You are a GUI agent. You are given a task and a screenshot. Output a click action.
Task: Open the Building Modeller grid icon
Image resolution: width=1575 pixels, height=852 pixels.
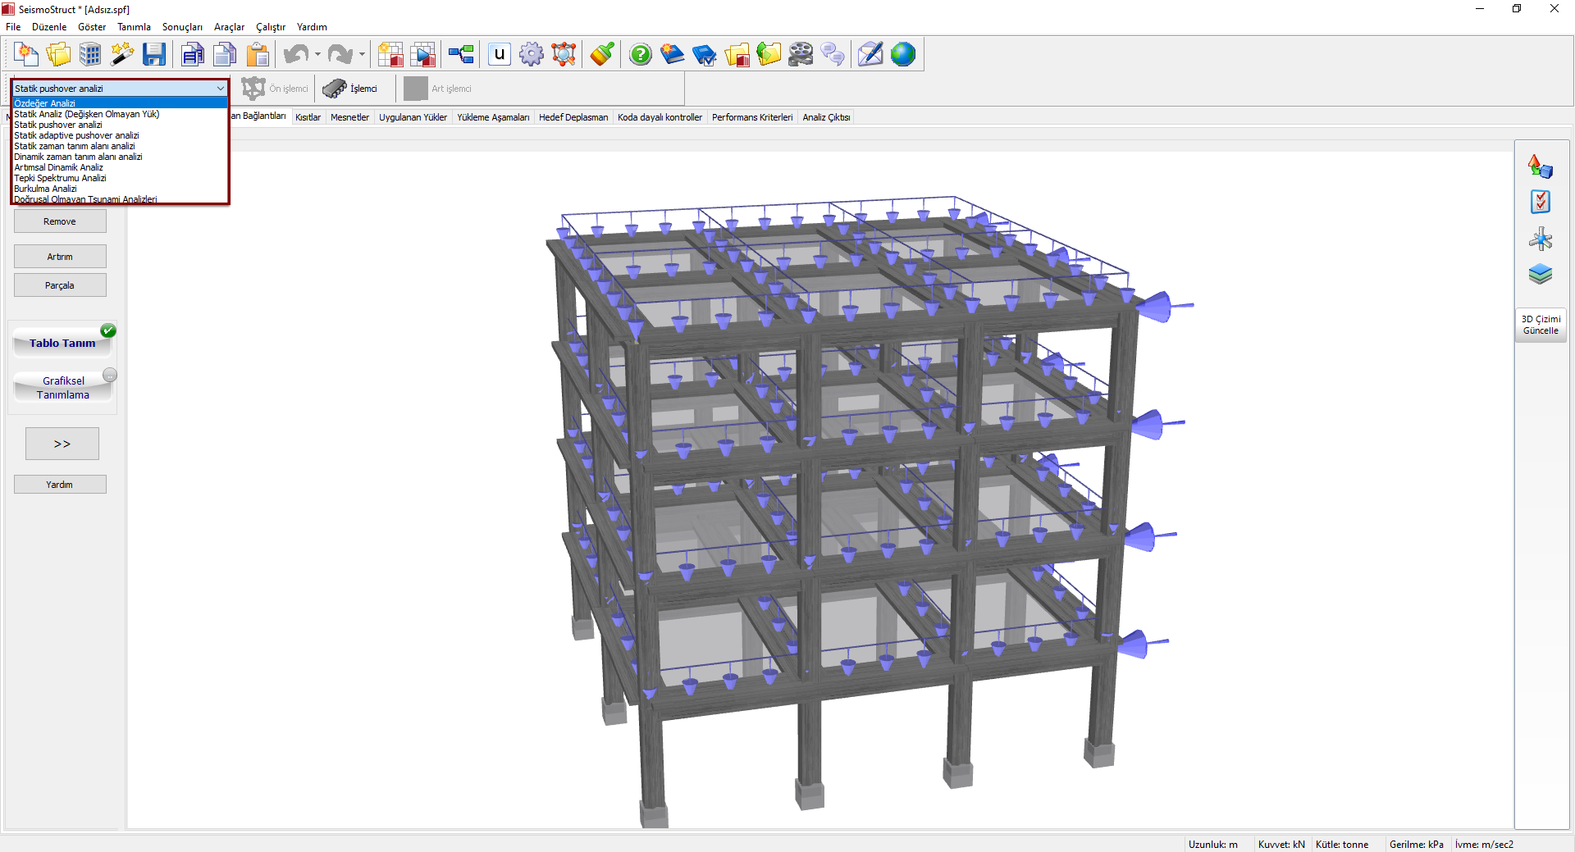click(90, 55)
